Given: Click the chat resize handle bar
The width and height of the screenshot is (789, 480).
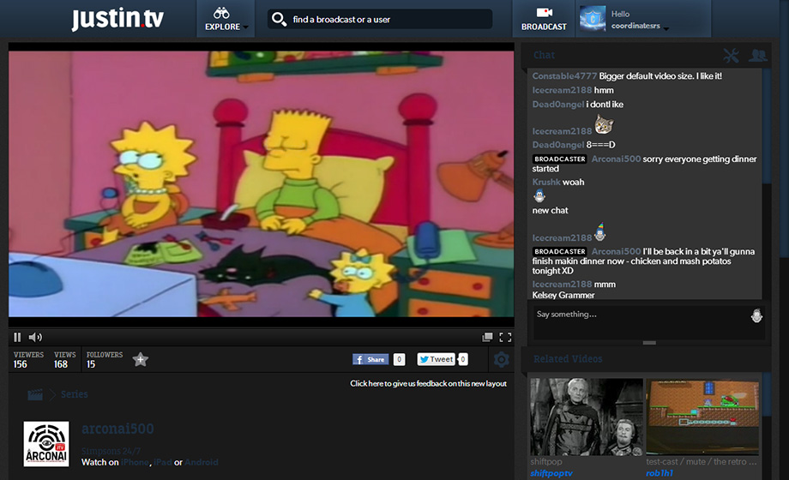Looking at the screenshot, I should (x=649, y=343).
